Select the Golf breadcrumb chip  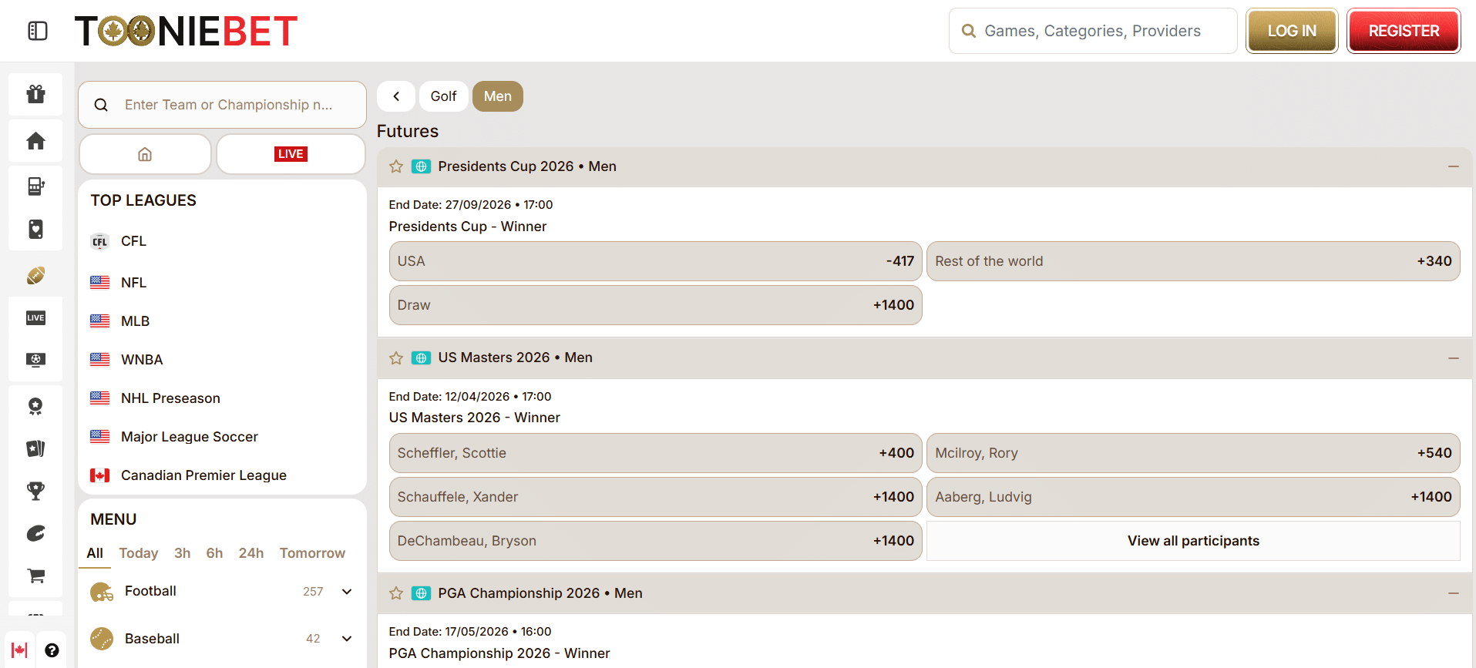point(443,96)
